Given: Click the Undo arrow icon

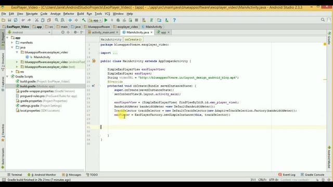Looking at the screenshot, I should [23, 20].
